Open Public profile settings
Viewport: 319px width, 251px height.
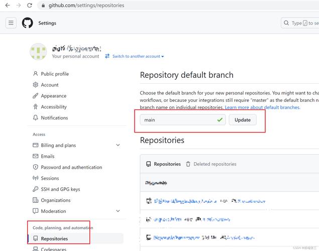tap(55, 74)
